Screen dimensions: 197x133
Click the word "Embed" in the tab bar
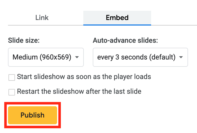[117, 18]
